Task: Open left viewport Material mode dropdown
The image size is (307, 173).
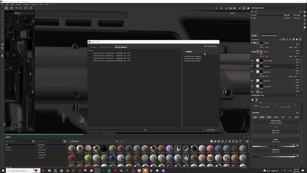Action: click(x=24, y=13)
